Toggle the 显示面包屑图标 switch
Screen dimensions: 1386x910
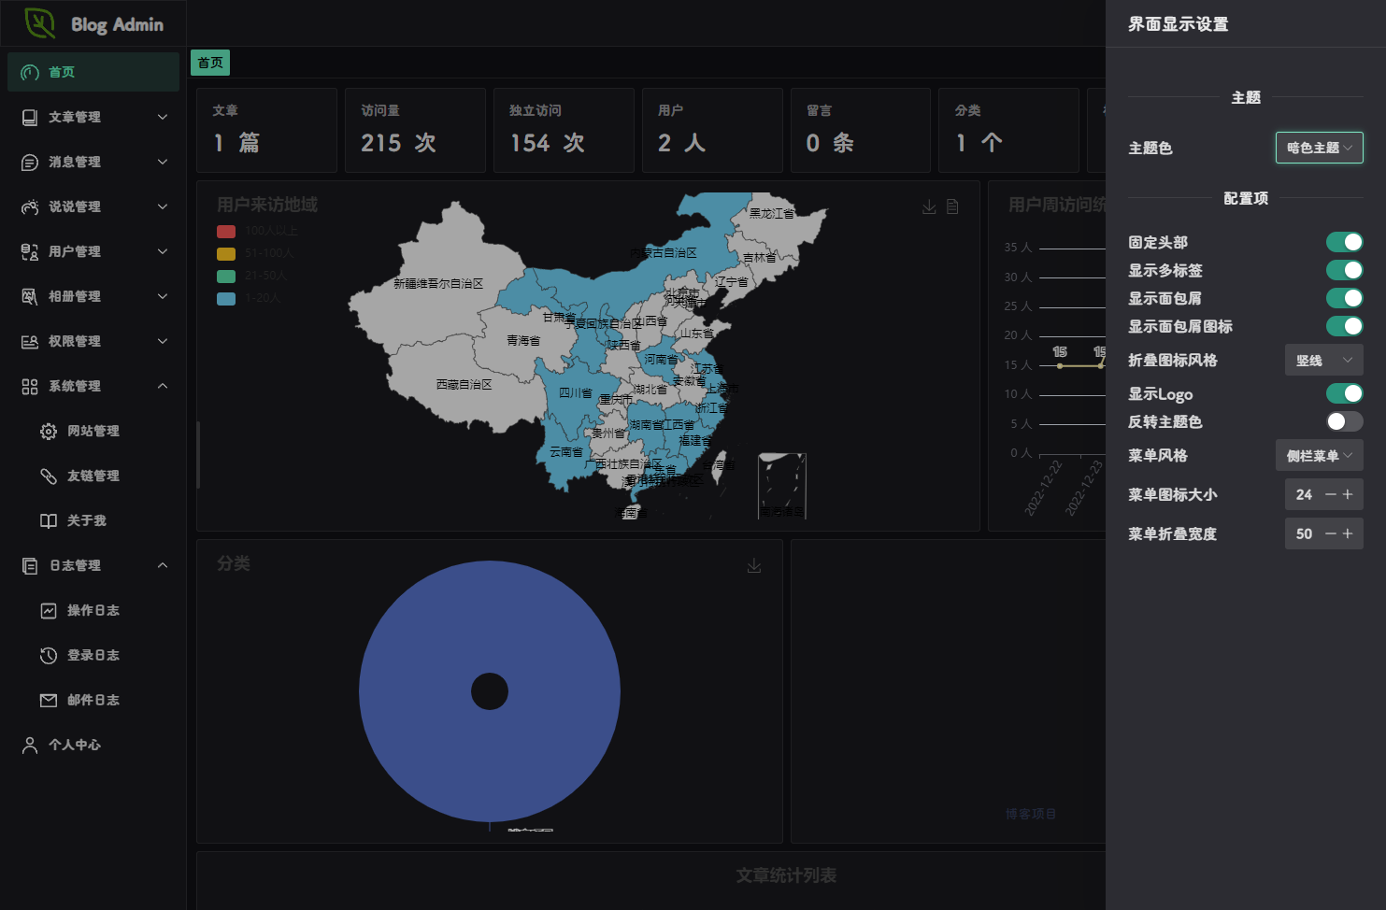click(1345, 326)
